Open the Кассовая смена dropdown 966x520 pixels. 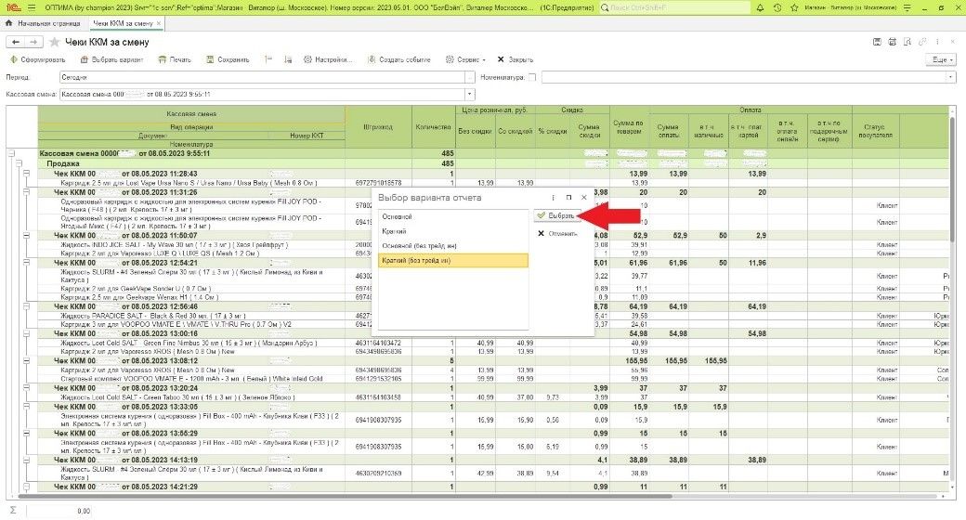tap(470, 94)
